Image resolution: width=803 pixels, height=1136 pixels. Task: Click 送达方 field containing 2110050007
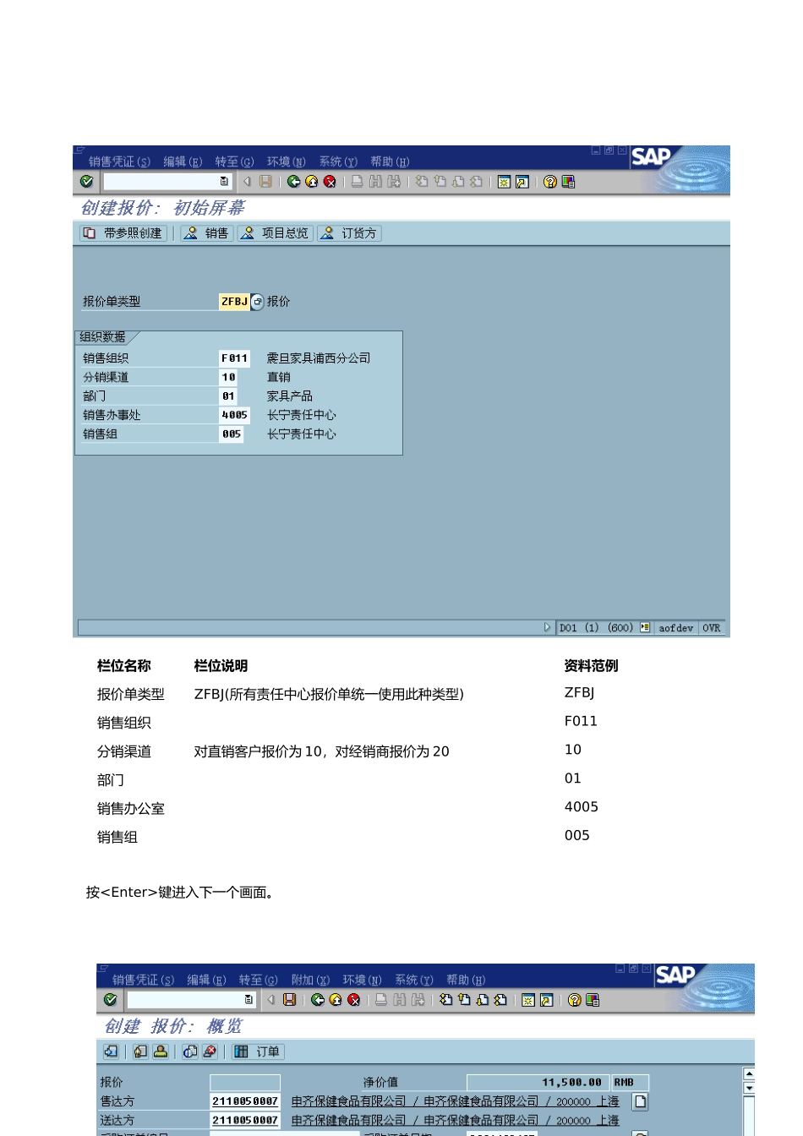(x=245, y=1120)
